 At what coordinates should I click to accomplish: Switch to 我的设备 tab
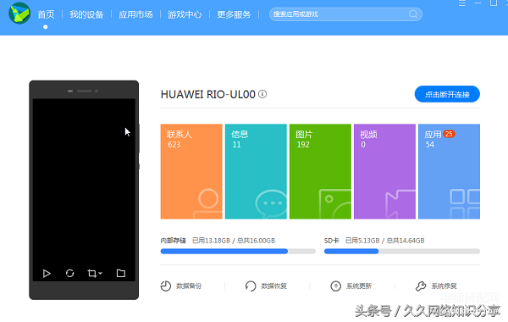click(86, 14)
